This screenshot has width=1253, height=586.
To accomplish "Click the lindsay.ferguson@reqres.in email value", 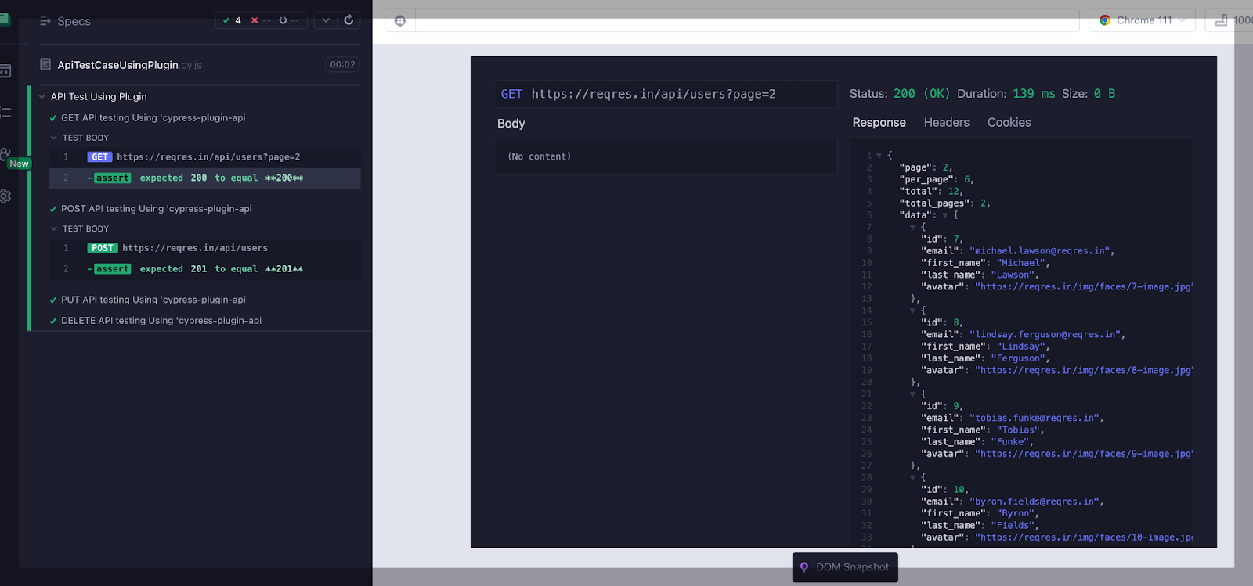I will 1045,335.
